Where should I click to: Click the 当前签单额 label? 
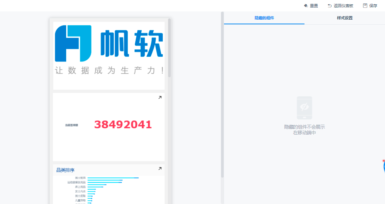[x=72, y=125]
